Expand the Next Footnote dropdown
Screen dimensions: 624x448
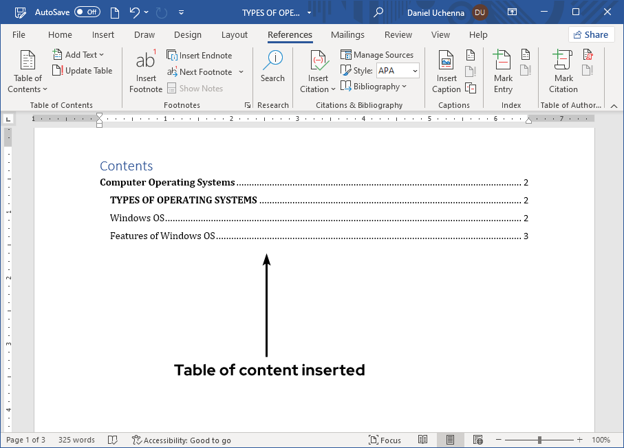click(x=240, y=71)
